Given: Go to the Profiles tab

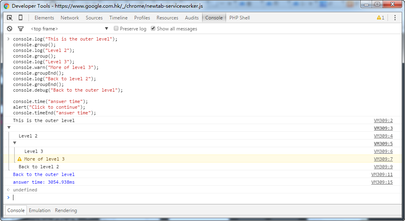Looking at the screenshot, I should point(142,18).
